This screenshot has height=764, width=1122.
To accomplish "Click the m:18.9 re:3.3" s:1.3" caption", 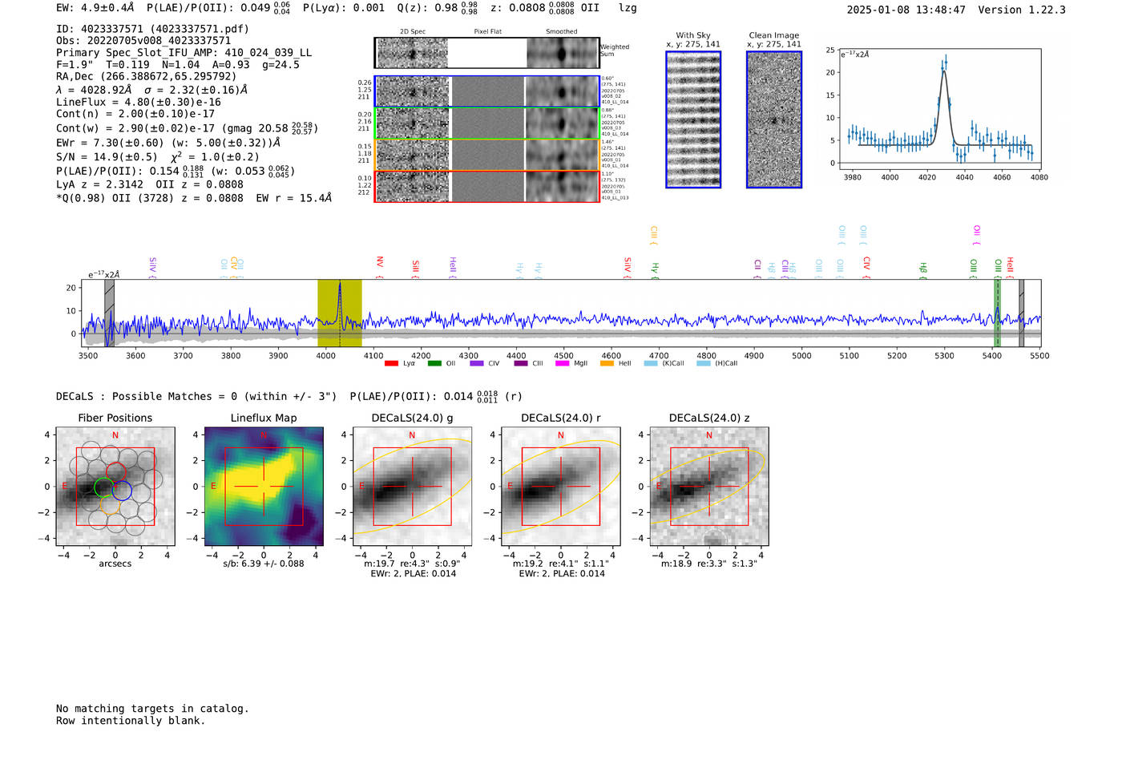I will (709, 564).
